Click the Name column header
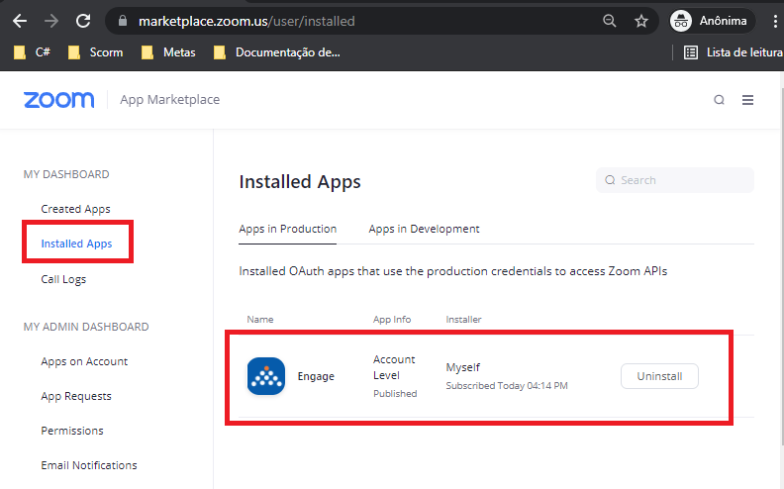This screenshot has width=784, height=489. [260, 319]
